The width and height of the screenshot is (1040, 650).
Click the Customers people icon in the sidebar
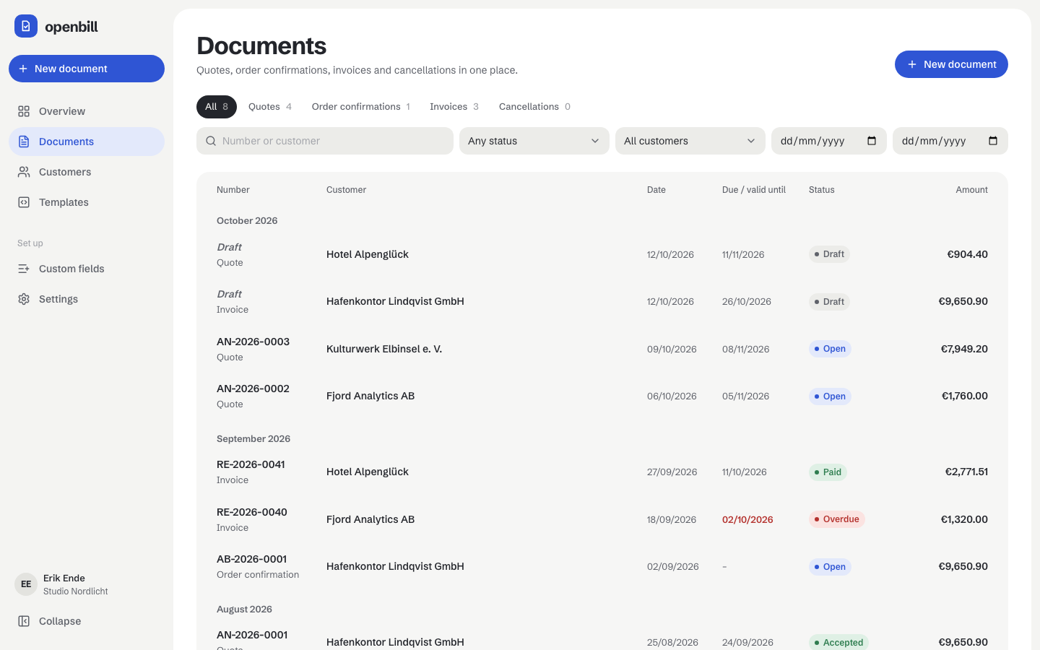click(x=24, y=172)
